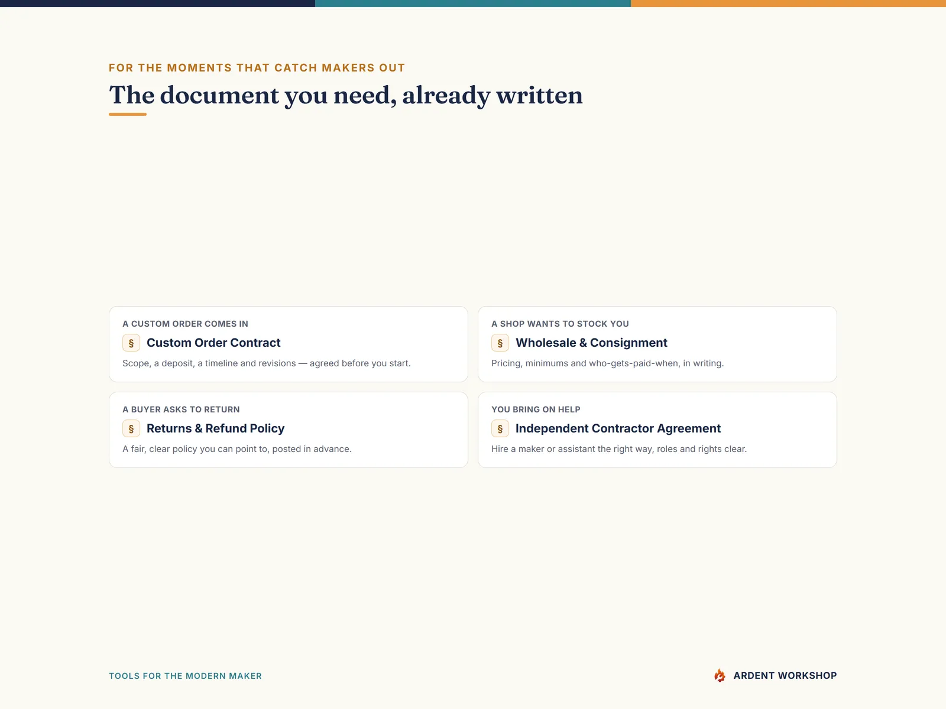The height and width of the screenshot is (709, 946).
Task: Click the section icon beside Wholesale & Consignment
Action: point(500,343)
